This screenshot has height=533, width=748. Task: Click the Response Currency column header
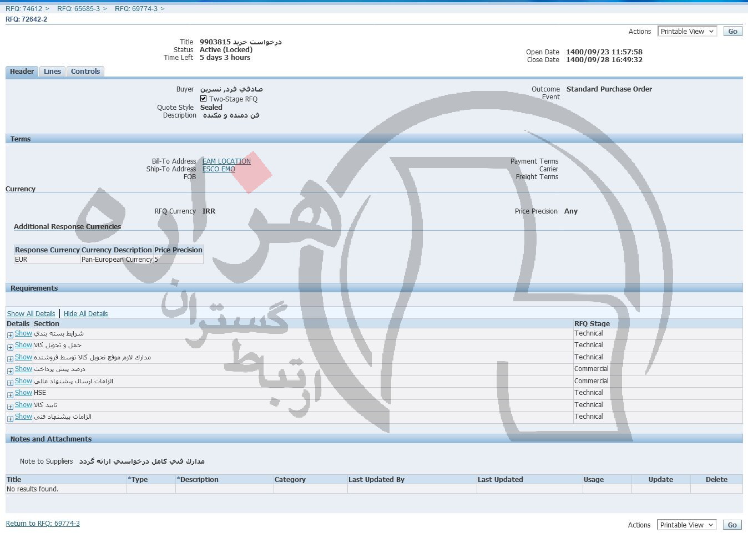pos(47,250)
